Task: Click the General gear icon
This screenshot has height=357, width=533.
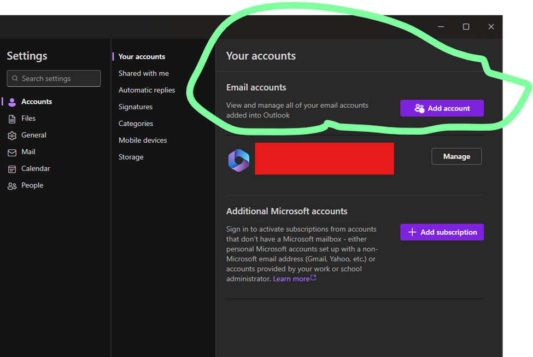Action: (x=12, y=136)
